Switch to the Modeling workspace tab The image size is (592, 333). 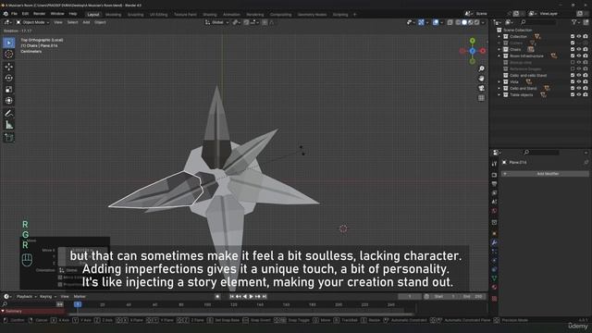click(113, 15)
